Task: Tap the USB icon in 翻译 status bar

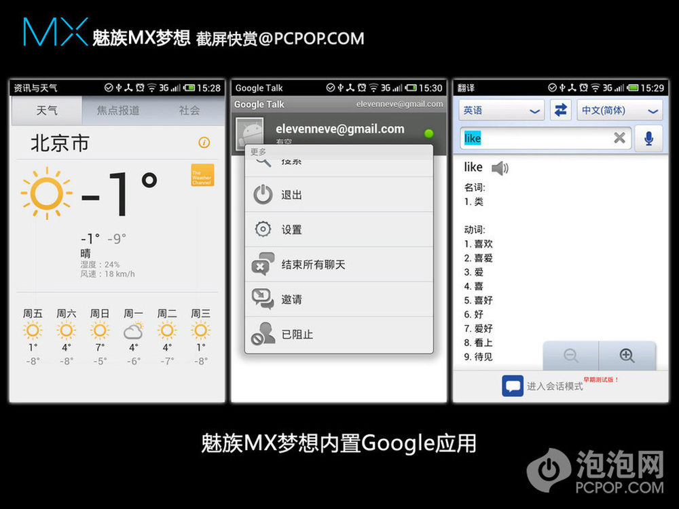Action: click(x=562, y=88)
